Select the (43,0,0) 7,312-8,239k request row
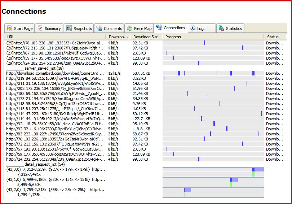The height and width of the screenshot is (204, 292). coord(145,169)
